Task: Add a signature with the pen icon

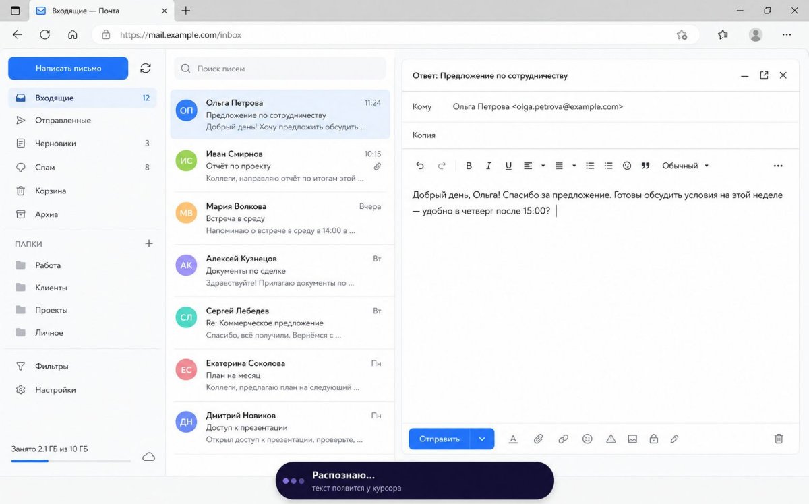Action: [674, 439]
